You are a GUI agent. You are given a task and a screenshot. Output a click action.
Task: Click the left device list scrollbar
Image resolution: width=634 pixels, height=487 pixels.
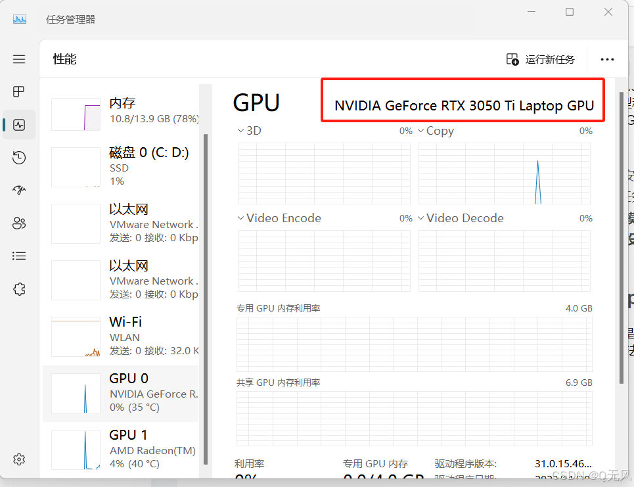pos(206,299)
